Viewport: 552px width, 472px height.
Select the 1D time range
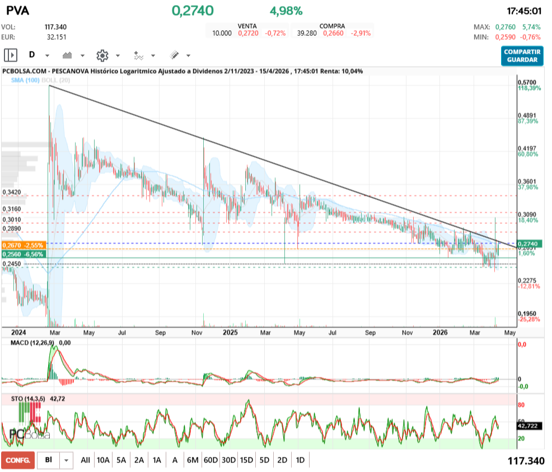[x=300, y=460]
